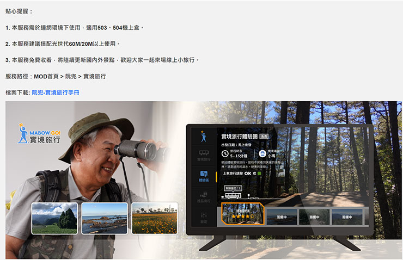Screen dimensions: 403x260
Task: Click the 小瑪 tour guide avatar icon
Action: 262,153
